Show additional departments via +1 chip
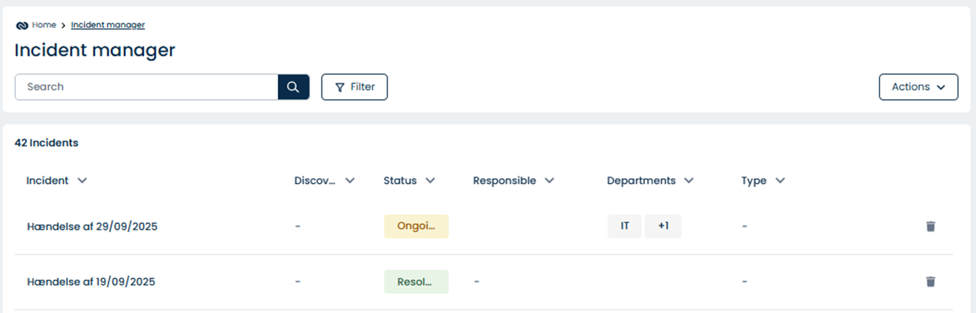The width and height of the screenshot is (976, 313). 663,226
